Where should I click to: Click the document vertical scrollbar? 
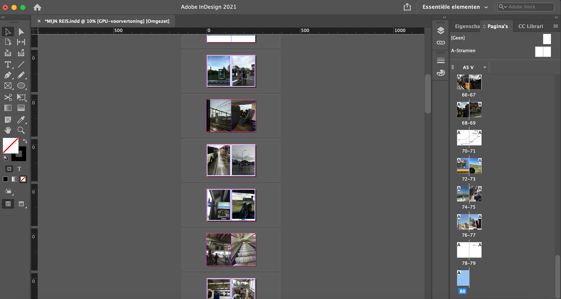[x=428, y=94]
